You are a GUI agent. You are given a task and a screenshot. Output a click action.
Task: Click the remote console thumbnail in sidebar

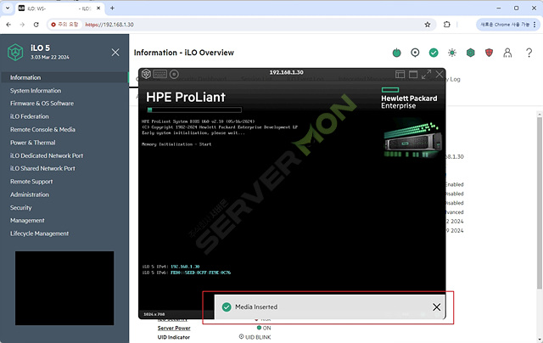tap(64, 289)
